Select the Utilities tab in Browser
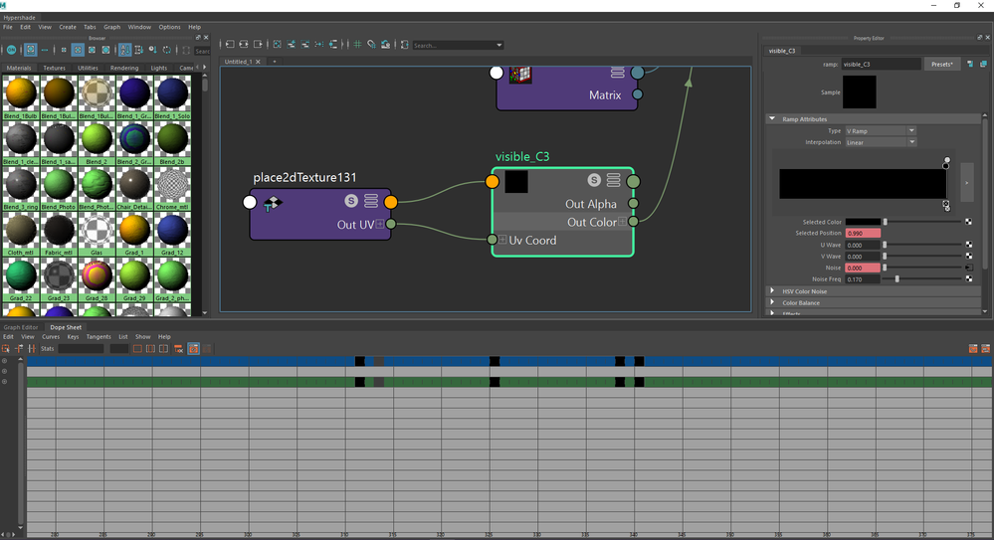 (88, 68)
